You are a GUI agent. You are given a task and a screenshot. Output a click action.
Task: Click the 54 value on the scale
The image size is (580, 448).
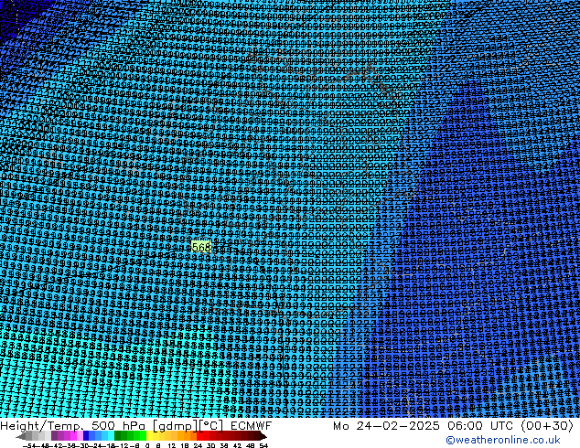click(x=263, y=445)
